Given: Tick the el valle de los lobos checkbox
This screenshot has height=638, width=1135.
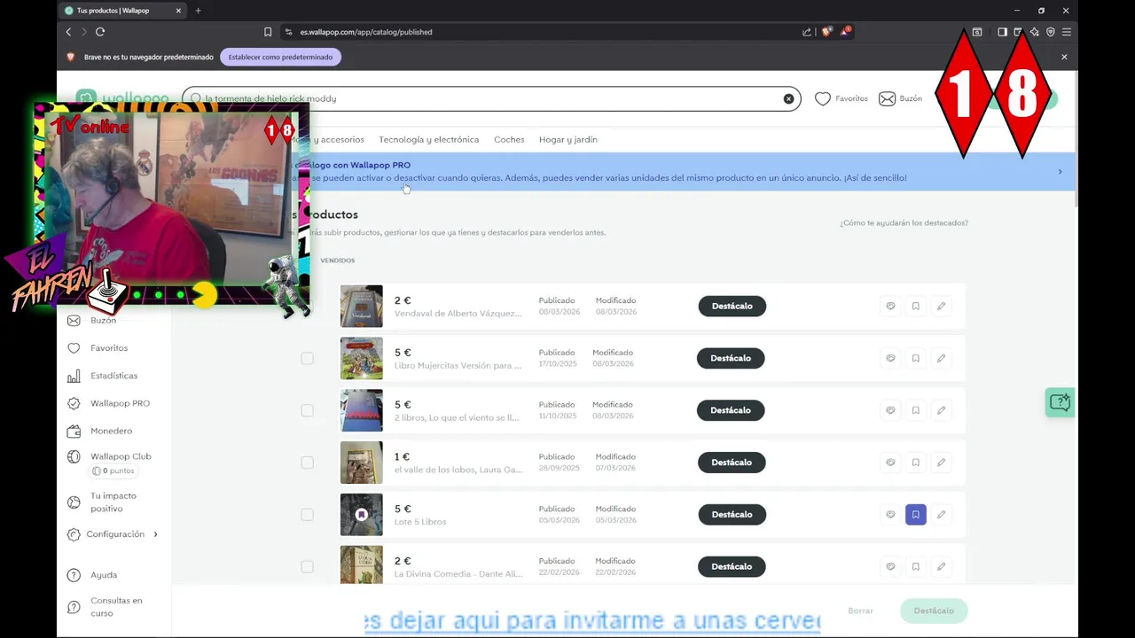Looking at the screenshot, I should coord(307,463).
